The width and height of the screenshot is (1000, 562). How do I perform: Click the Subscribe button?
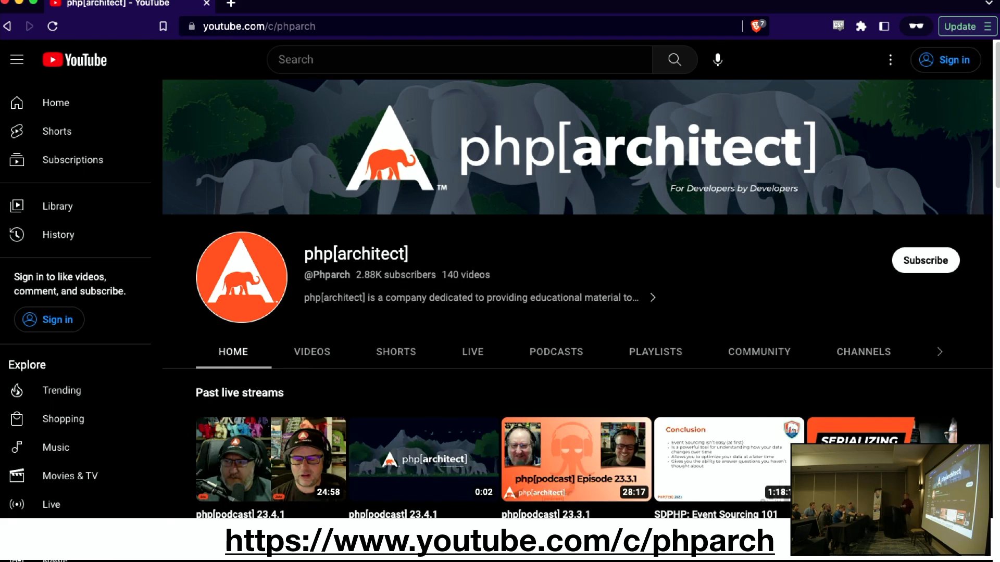pos(925,260)
